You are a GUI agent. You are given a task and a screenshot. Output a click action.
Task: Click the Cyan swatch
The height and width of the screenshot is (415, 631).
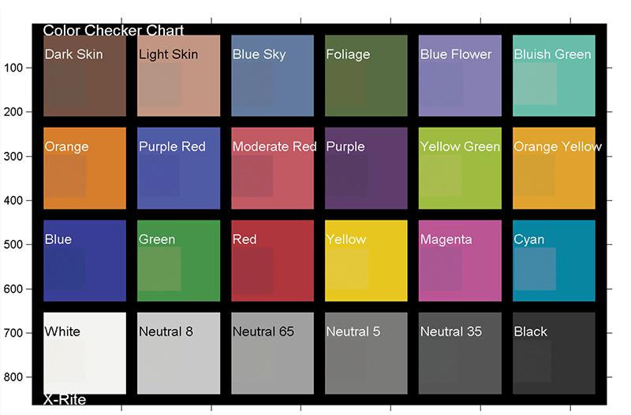pos(554,261)
